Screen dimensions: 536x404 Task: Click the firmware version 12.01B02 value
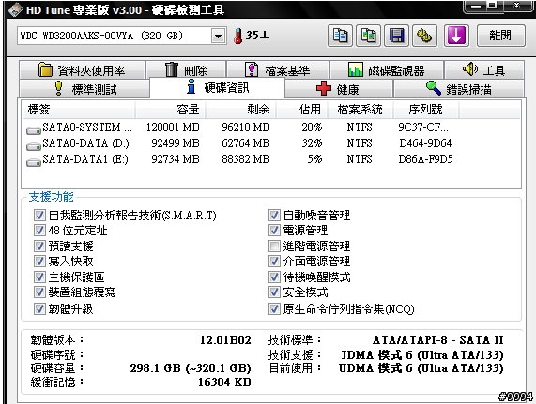point(225,340)
